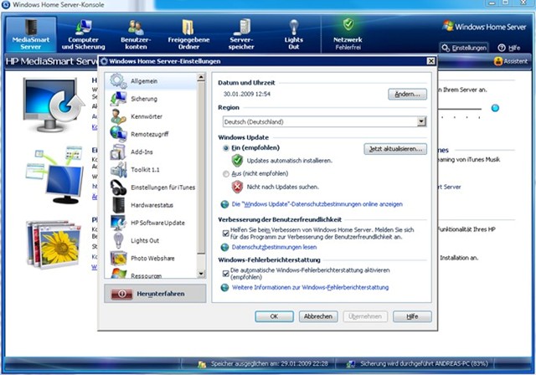Viewport: 536px width, 375px height.
Task: Select the headphones icon for iTunes settings
Action: coord(118,187)
